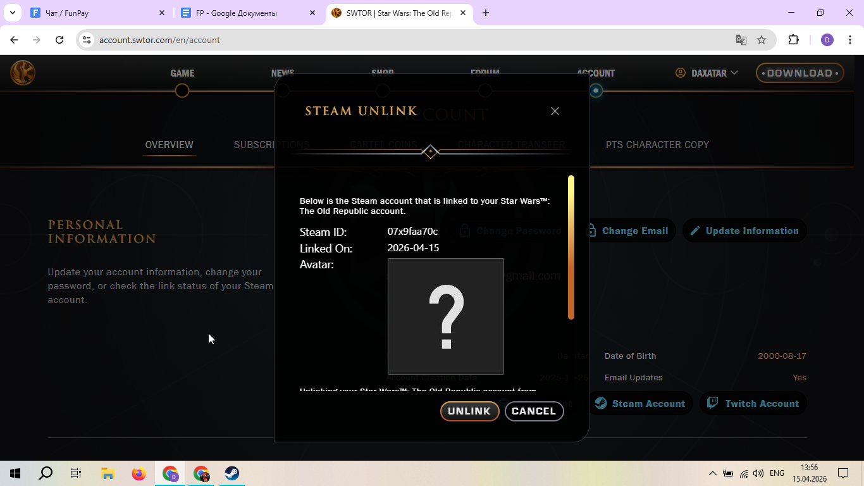Image resolution: width=864 pixels, height=486 pixels.
Task: Click the SWTOR logo icon
Action: (x=23, y=73)
